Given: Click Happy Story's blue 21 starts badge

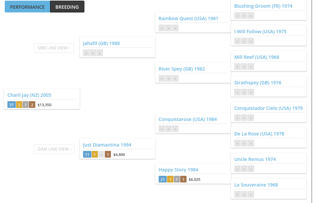Looking at the screenshot, I should point(163,179).
